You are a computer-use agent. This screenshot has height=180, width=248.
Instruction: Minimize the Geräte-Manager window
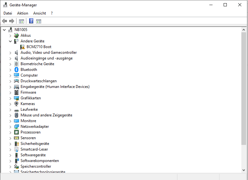(211, 5)
